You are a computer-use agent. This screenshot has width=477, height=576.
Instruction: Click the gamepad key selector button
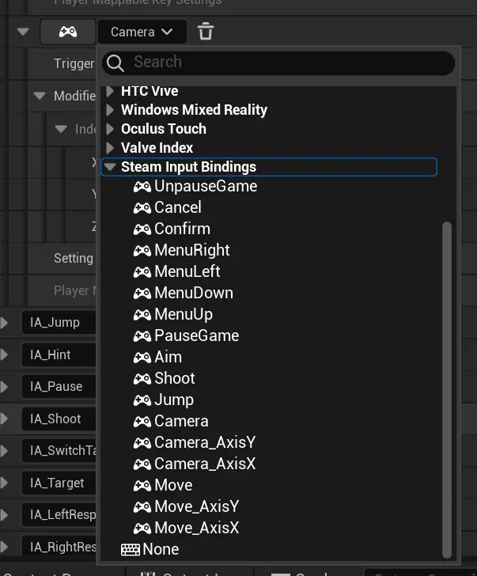coord(68,32)
